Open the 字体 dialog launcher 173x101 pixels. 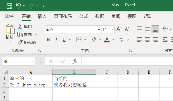pos(130,51)
